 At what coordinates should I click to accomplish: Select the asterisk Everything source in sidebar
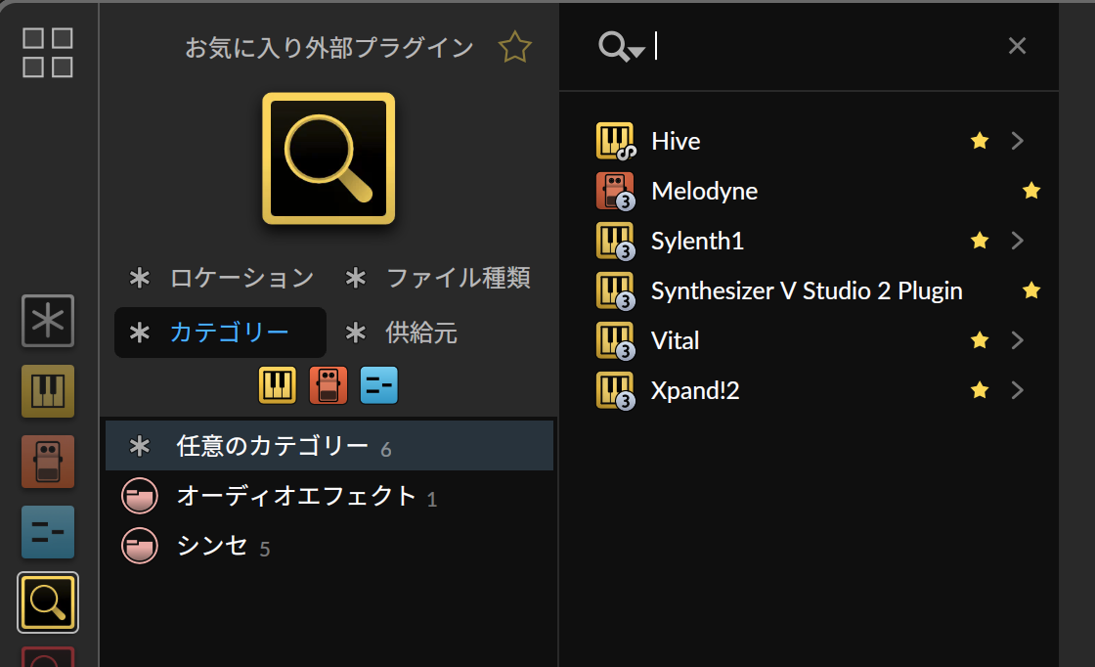pyautogui.click(x=48, y=322)
